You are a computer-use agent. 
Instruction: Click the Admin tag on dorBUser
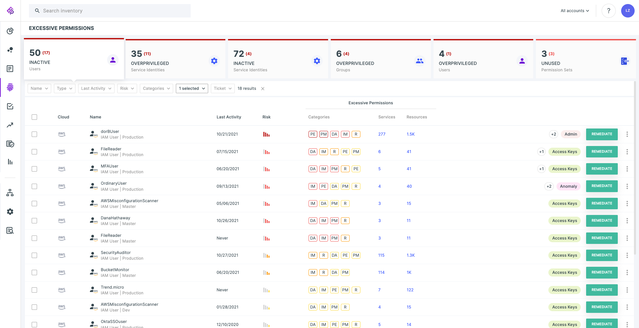coord(571,134)
